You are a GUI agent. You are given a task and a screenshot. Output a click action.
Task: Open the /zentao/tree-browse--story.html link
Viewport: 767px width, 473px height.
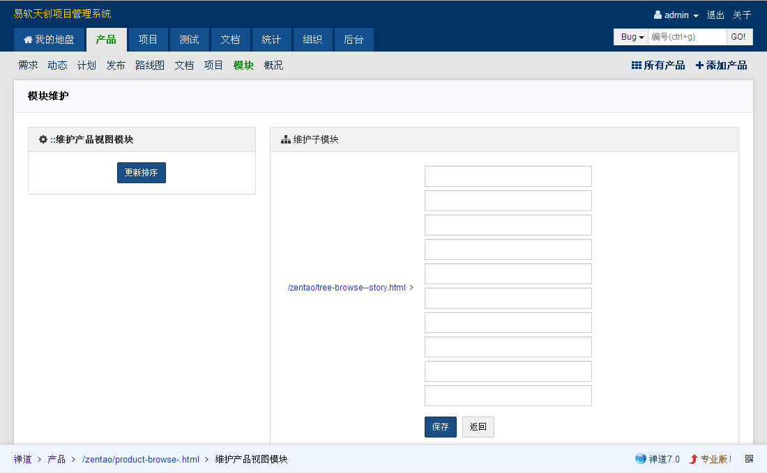(x=347, y=287)
